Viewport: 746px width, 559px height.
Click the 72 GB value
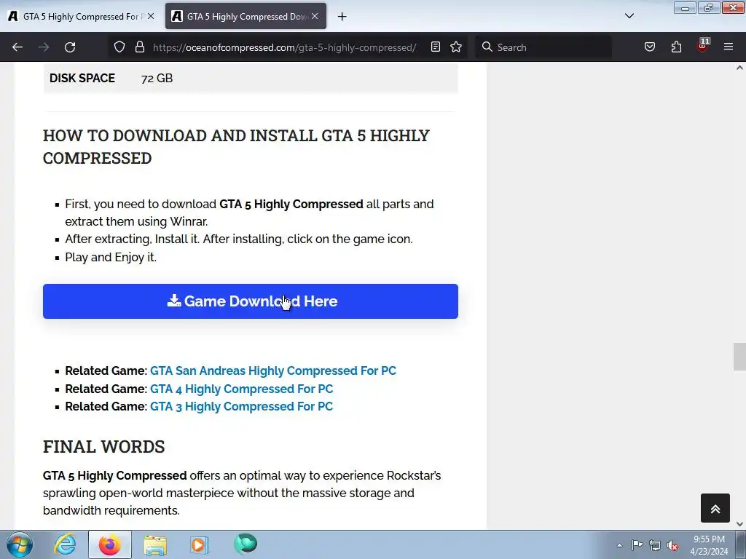(x=157, y=78)
